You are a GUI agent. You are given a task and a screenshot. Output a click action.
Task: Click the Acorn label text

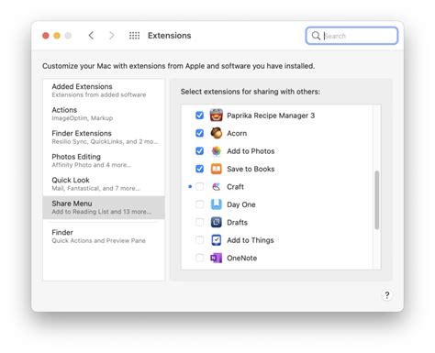(x=237, y=133)
